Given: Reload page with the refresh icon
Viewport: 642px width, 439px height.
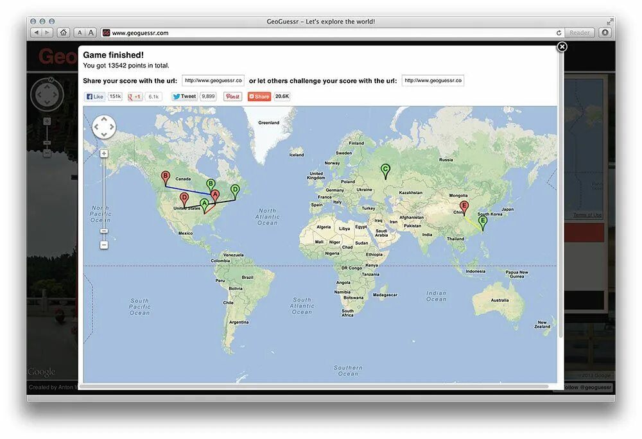Looking at the screenshot, I should (559, 33).
